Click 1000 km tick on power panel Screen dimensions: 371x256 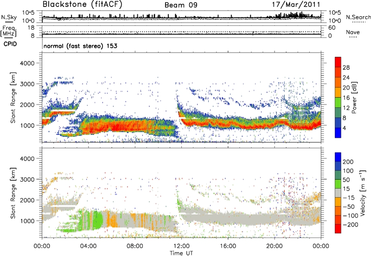pyautogui.click(x=27, y=125)
